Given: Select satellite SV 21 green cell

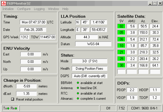Looking at the screenshot, I should (x=121, y=52).
